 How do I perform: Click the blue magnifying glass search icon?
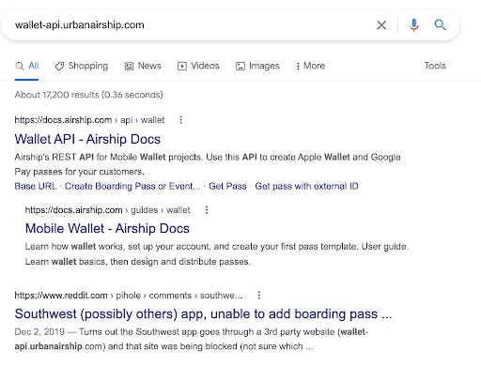(440, 24)
